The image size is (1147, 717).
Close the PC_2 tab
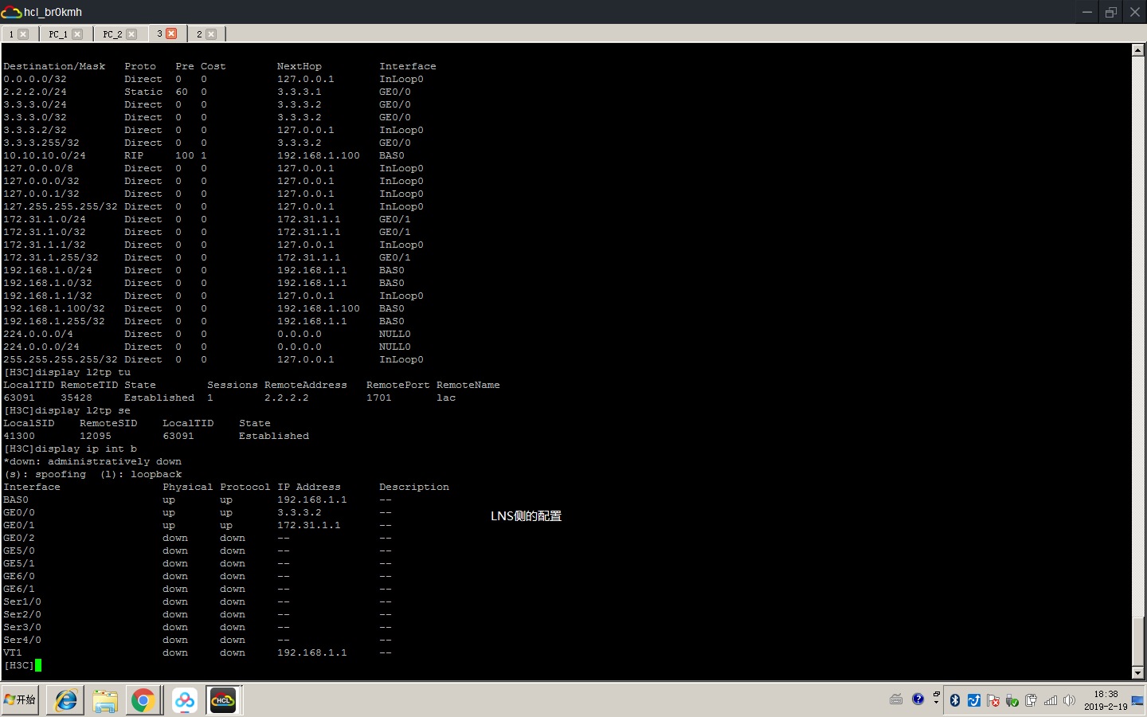pos(131,34)
